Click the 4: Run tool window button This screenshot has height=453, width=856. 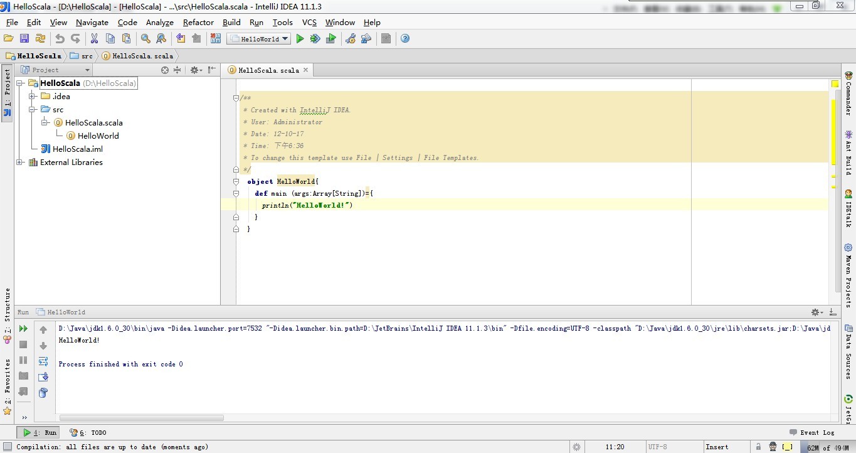pyautogui.click(x=39, y=432)
